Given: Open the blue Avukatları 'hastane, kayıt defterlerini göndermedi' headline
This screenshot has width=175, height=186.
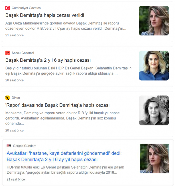Looking at the screenshot, I should point(64,156).
